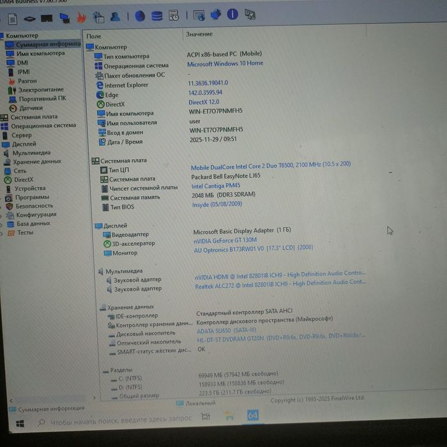
Task: Open Insyde (05/08/2009) BIOS link
Action: tap(217, 204)
